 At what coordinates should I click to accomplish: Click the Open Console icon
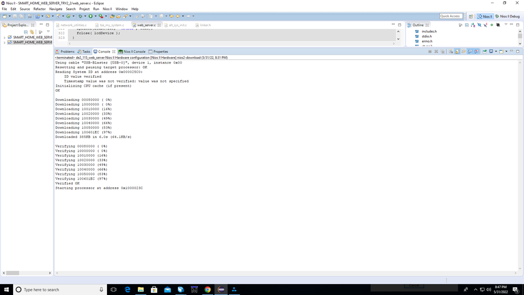[501, 51]
